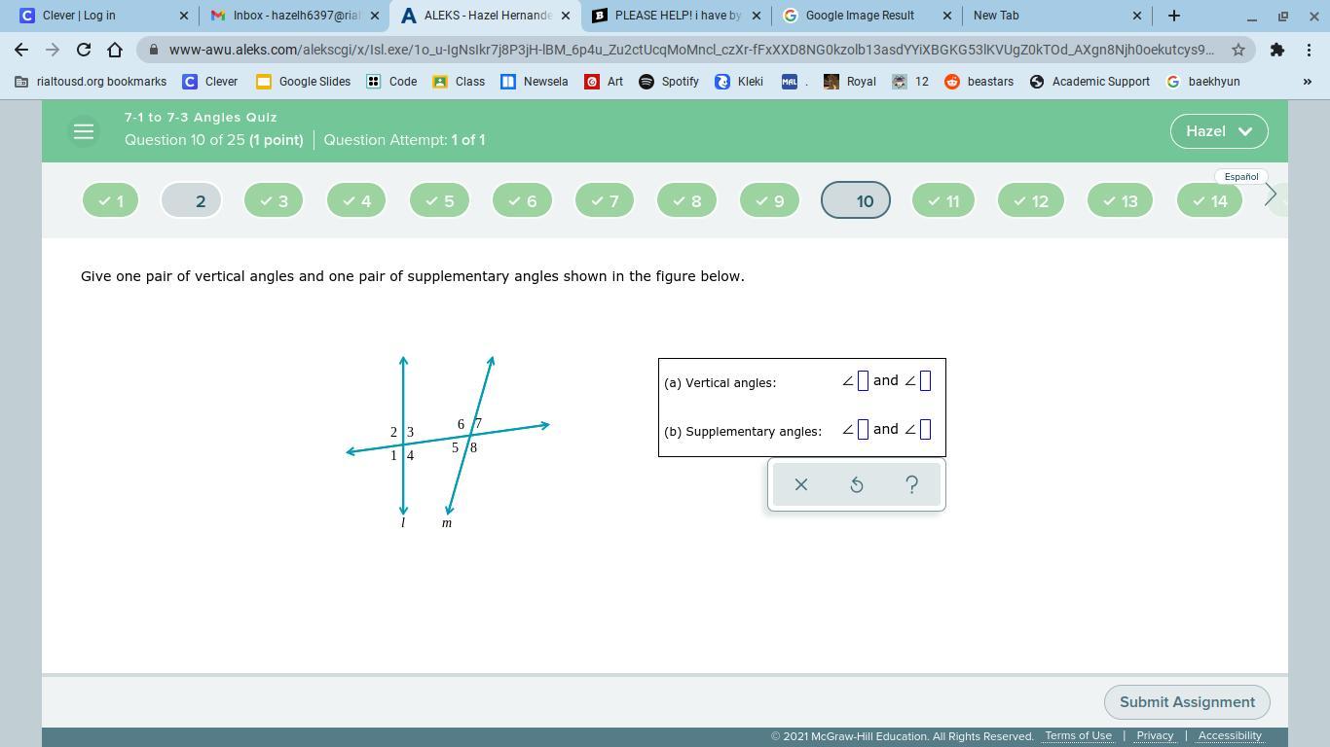The height and width of the screenshot is (747, 1330).
Task: Jump to question 5
Action: click(x=439, y=201)
